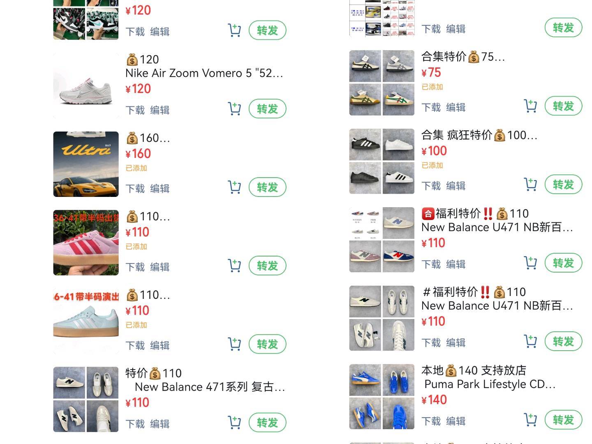
Task: Click 编辑 for 疯狂特价 ¥100 listing
Action: pyautogui.click(x=456, y=186)
